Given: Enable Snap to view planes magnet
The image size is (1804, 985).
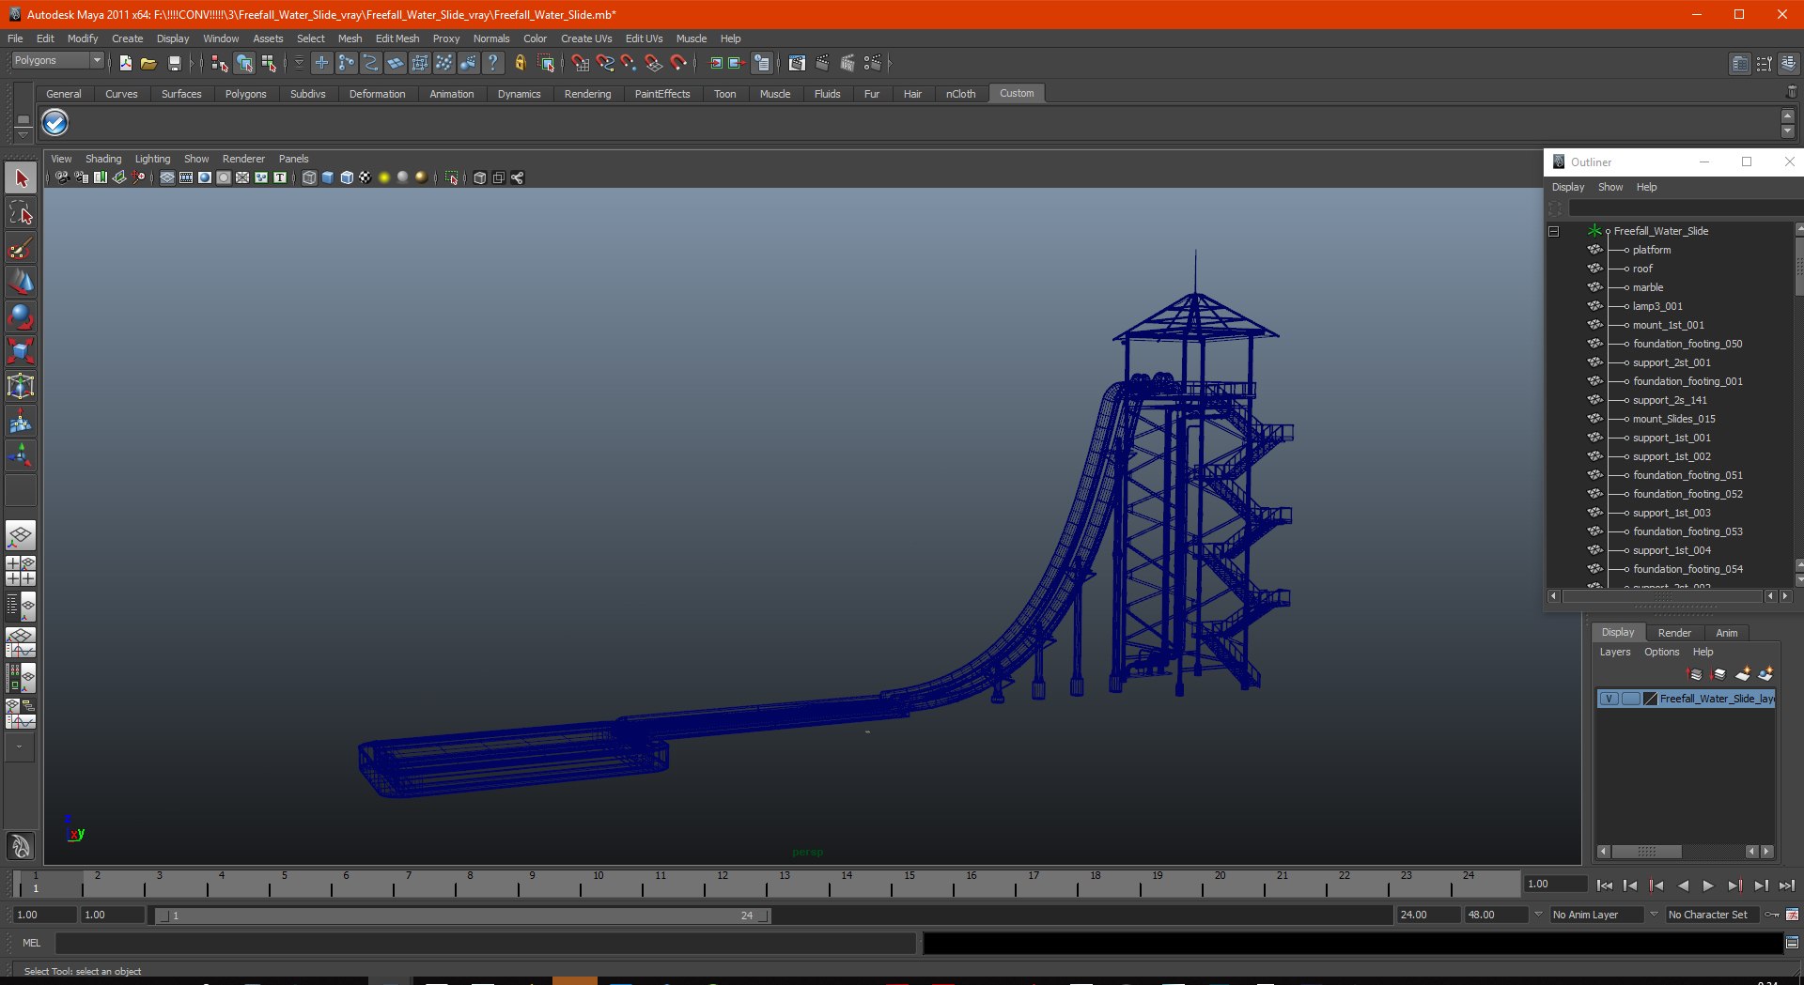Looking at the screenshot, I should click(653, 63).
